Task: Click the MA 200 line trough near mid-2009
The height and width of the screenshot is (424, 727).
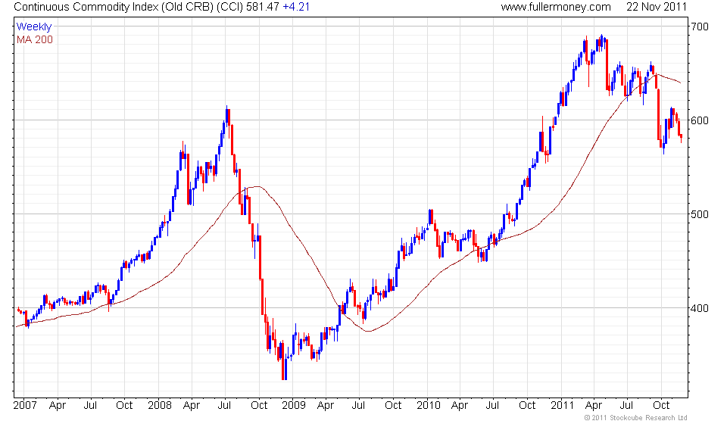Action: pos(368,331)
